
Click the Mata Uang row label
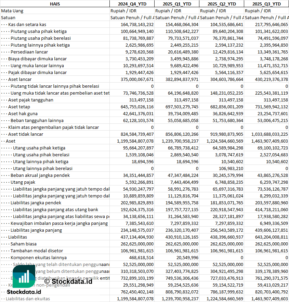coord(12,11)
